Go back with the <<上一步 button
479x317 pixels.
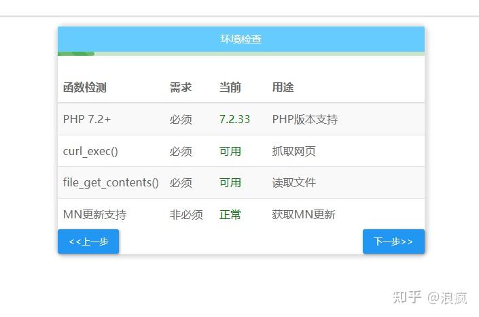coord(88,241)
